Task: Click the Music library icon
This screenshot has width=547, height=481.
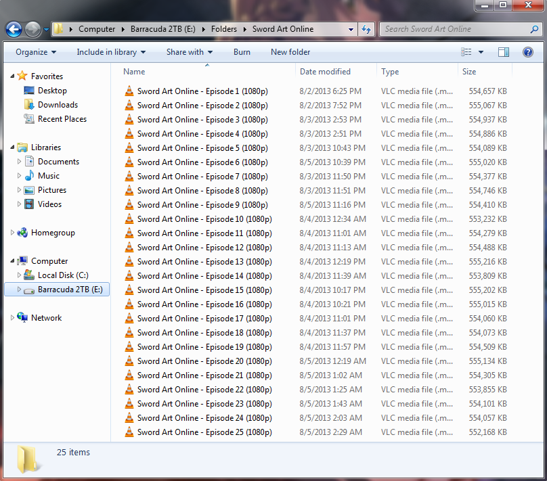Action: coord(29,175)
